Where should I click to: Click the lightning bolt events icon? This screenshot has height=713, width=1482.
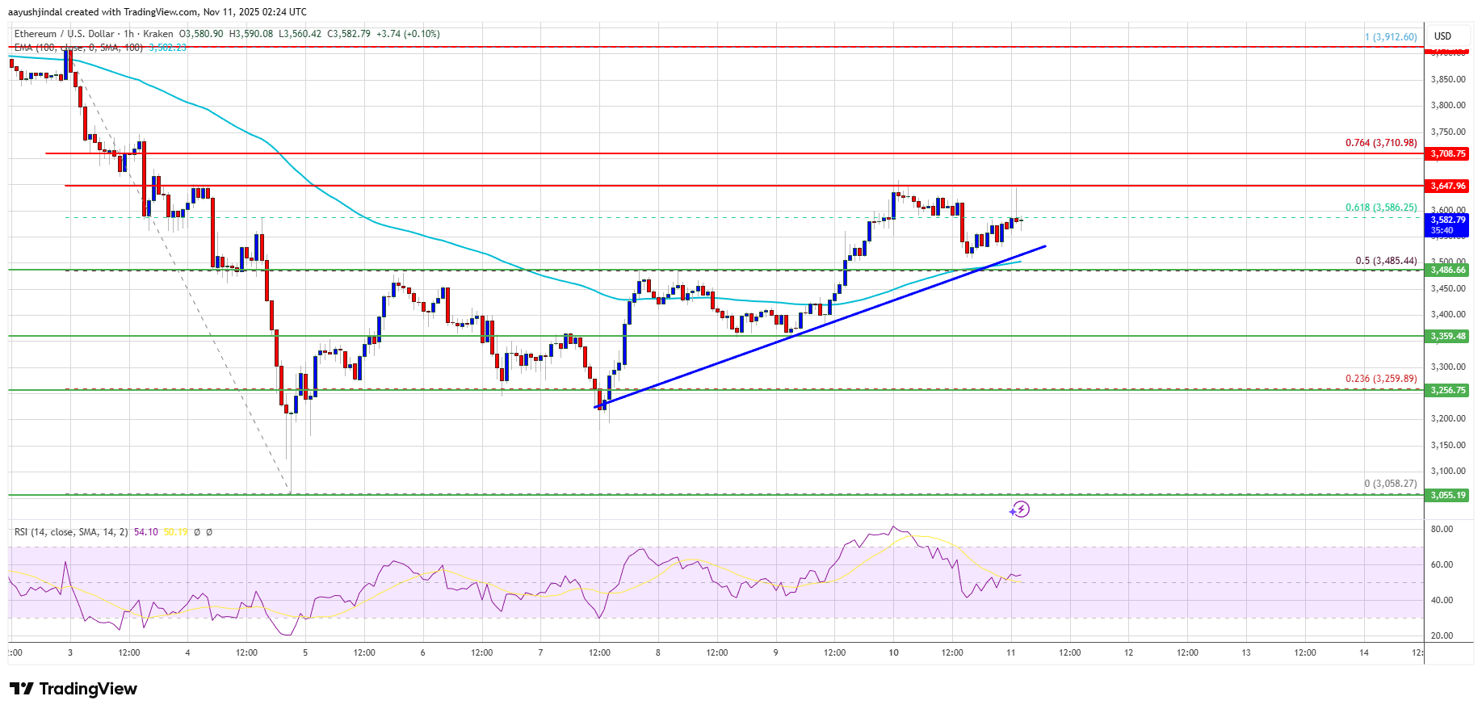pos(1020,509)
